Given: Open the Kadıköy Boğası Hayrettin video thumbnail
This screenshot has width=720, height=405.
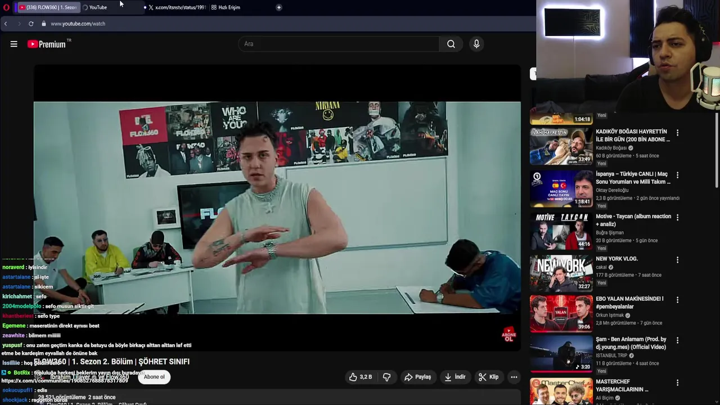Looking at the screenshot, I should click(x=561, y=147).
